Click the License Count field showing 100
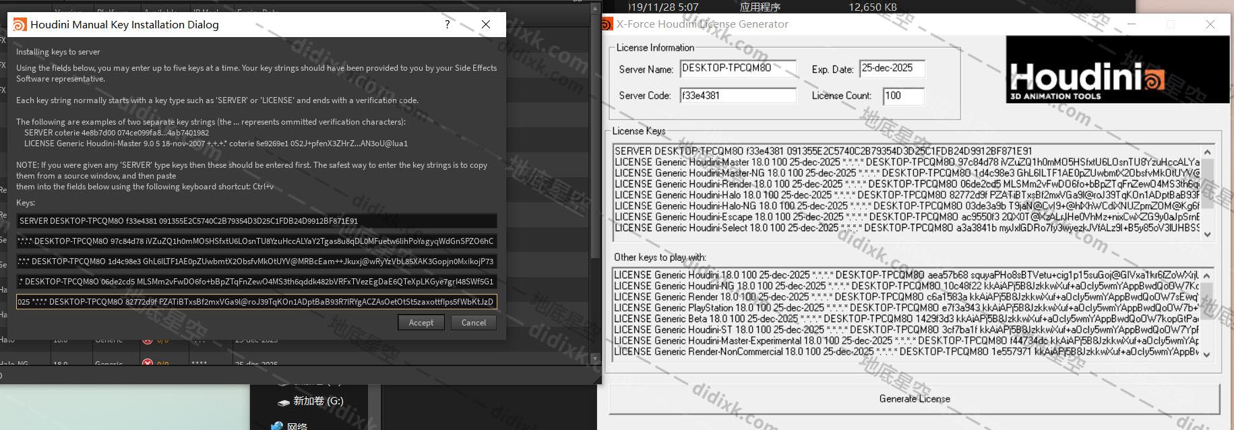Screen dimensions: 1234x430 [903, 96]
